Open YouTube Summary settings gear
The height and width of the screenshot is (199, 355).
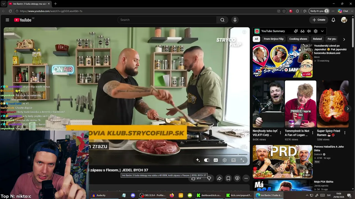(x=316, y=31)
